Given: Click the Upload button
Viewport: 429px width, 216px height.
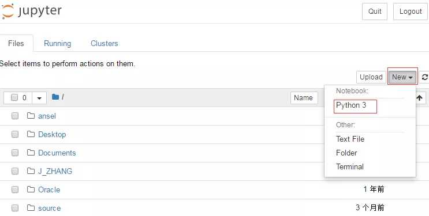Looking at the screenshot, I should [x=371, y=77].
